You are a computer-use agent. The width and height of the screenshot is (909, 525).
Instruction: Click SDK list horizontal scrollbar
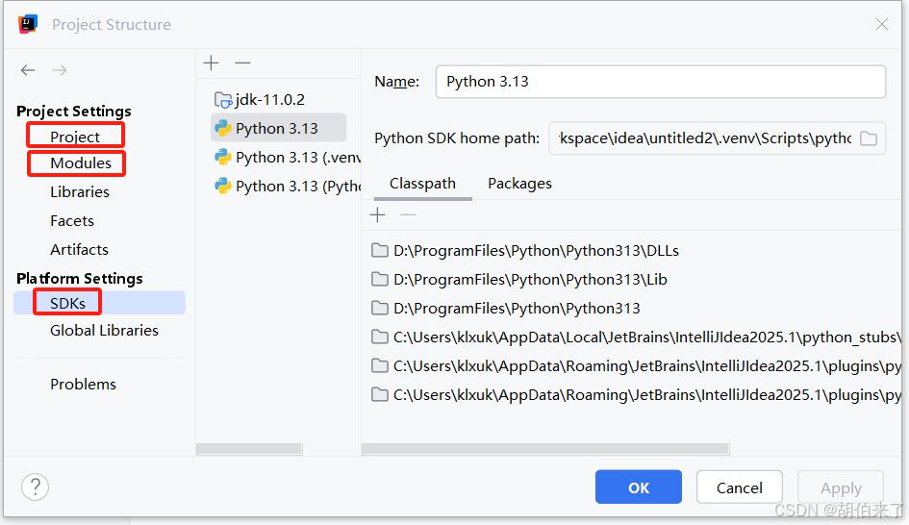[x=249, y=450]
